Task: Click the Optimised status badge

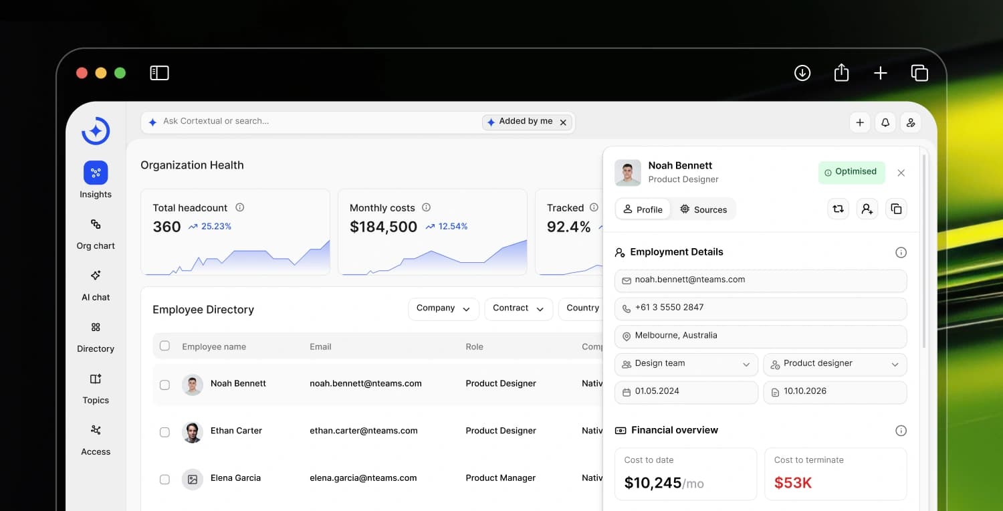Action: [851, 172]
